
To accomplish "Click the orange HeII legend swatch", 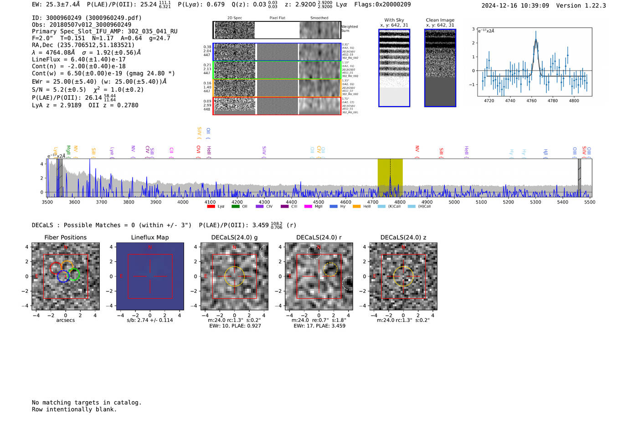I will pyautogui.click(x=356, y=206).
